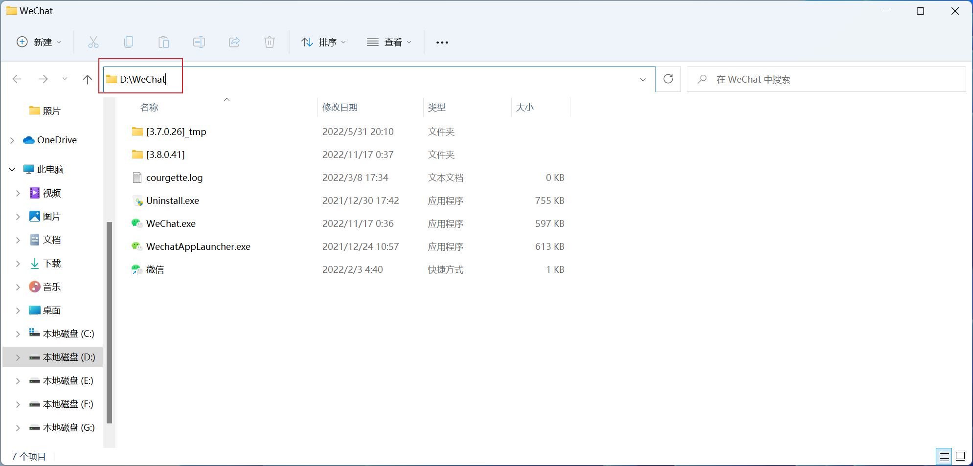Image resolution: width=973 pixels, height=466 pixels.
Task: Select the 微信 shortcut name
Action: point(155,269)
